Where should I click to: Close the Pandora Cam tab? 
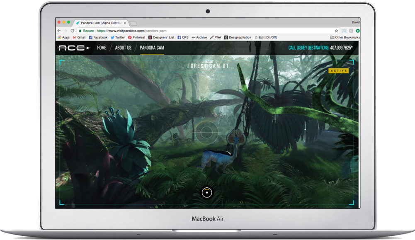coord(125,23)
